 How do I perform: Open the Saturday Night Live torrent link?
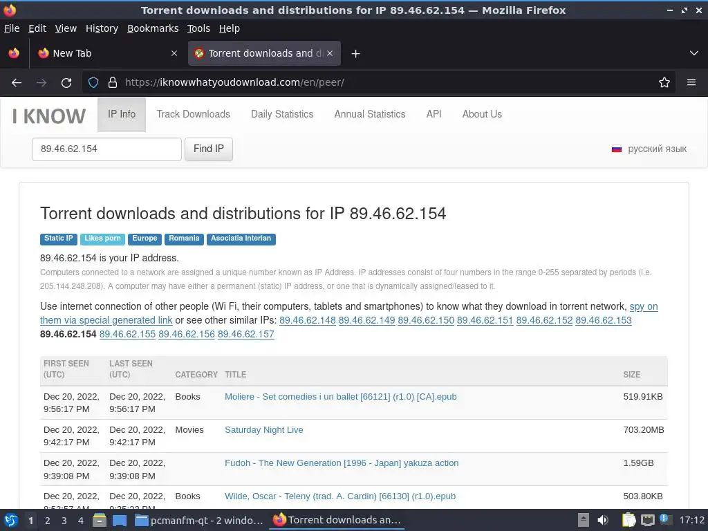coord(263,430)
